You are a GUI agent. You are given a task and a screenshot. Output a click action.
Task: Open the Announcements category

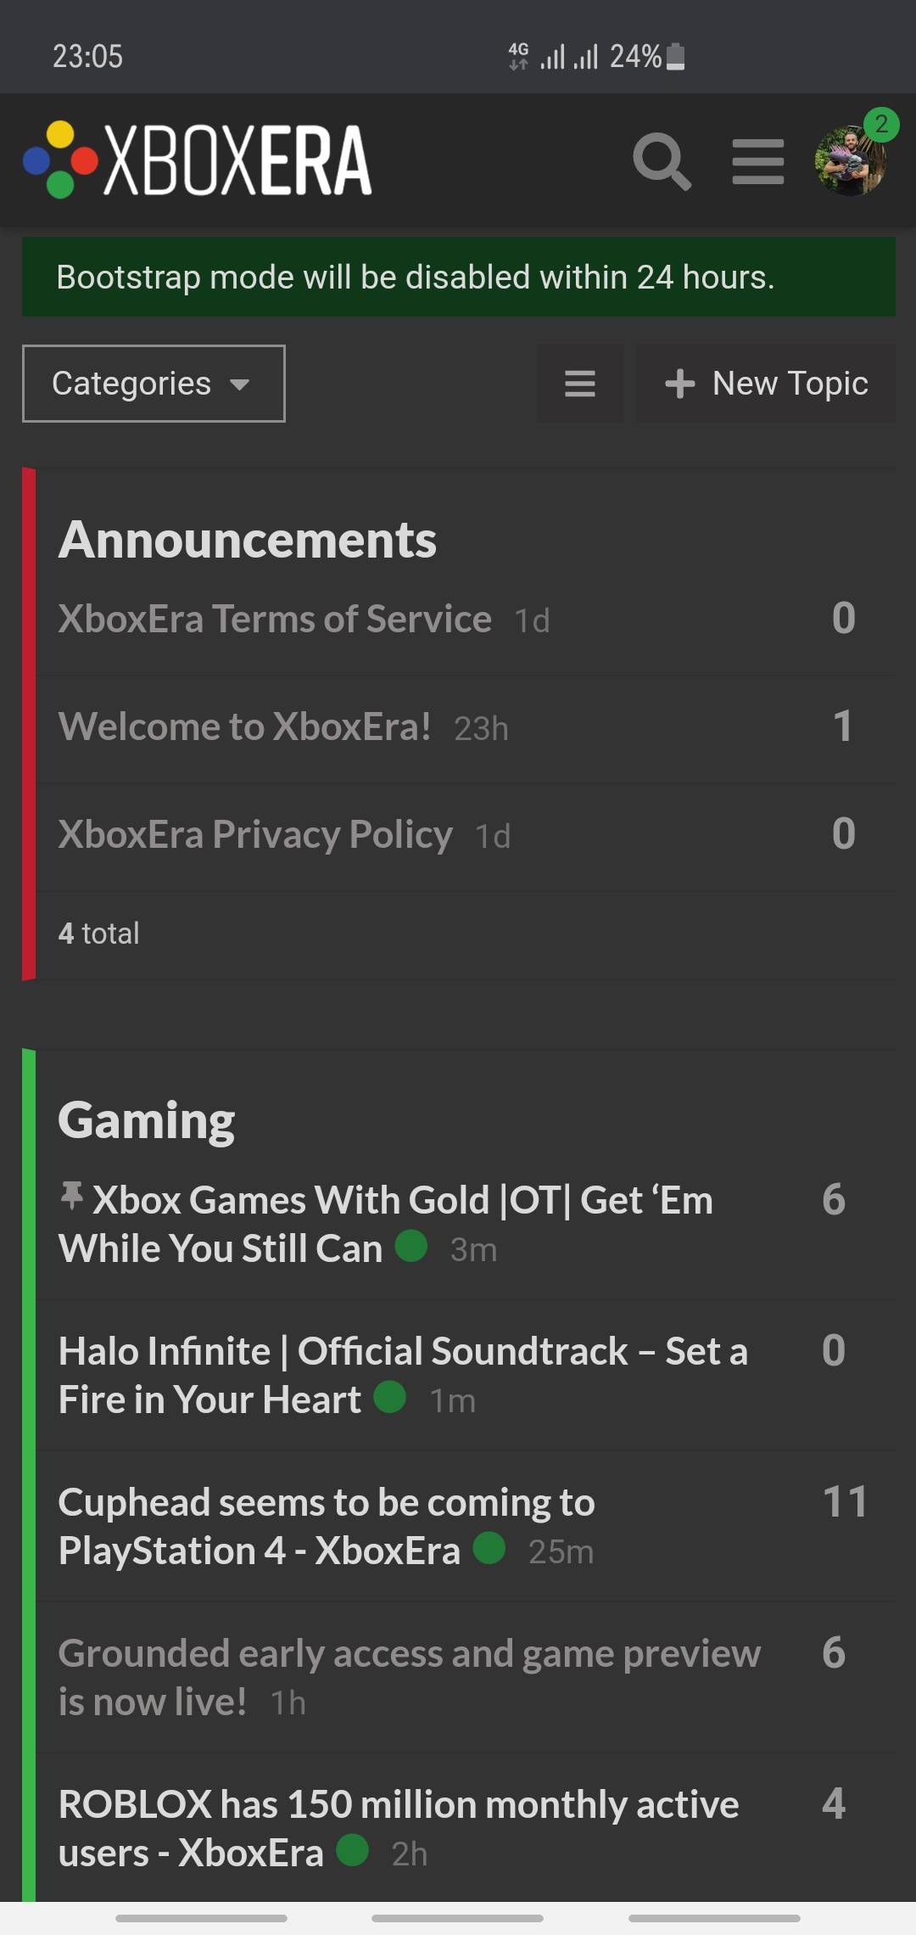click(247, 540)
